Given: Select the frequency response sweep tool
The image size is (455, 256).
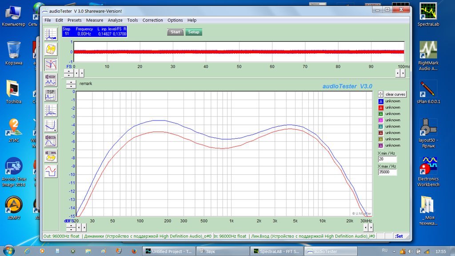Looking at the screenshot, I should [x=51, y=64].
